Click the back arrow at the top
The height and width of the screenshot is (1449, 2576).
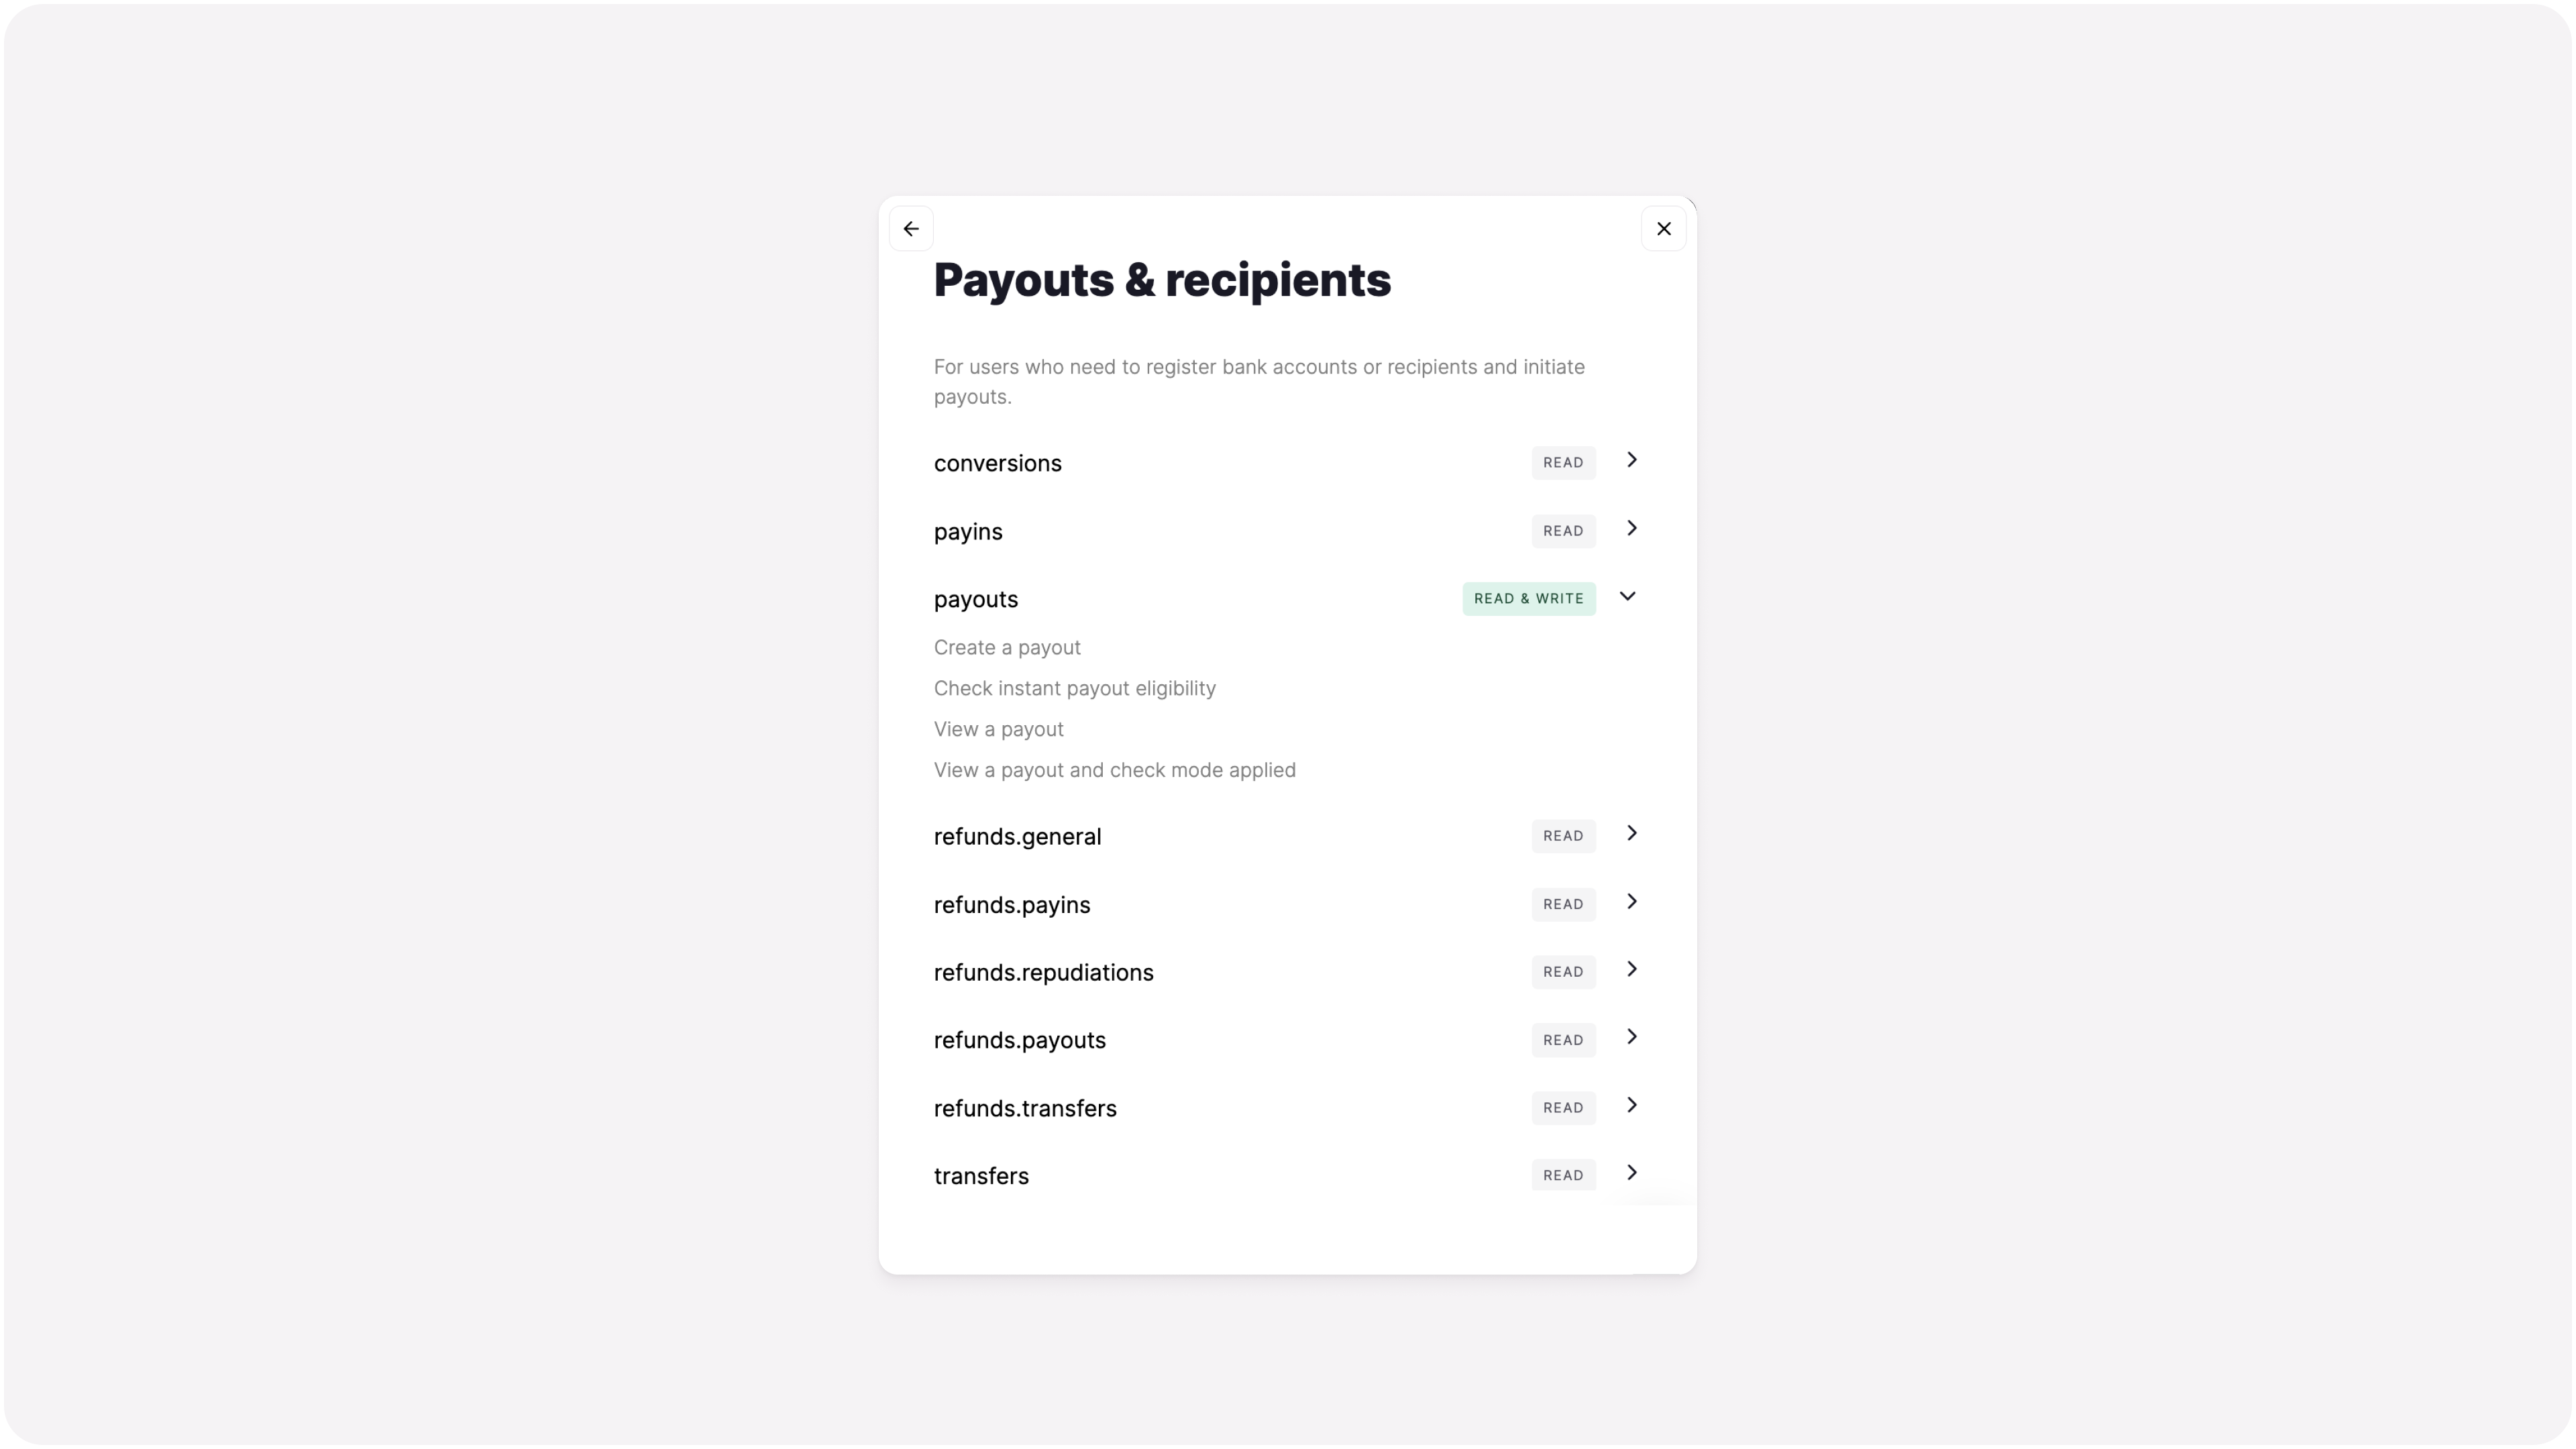(x=910, y=228)
